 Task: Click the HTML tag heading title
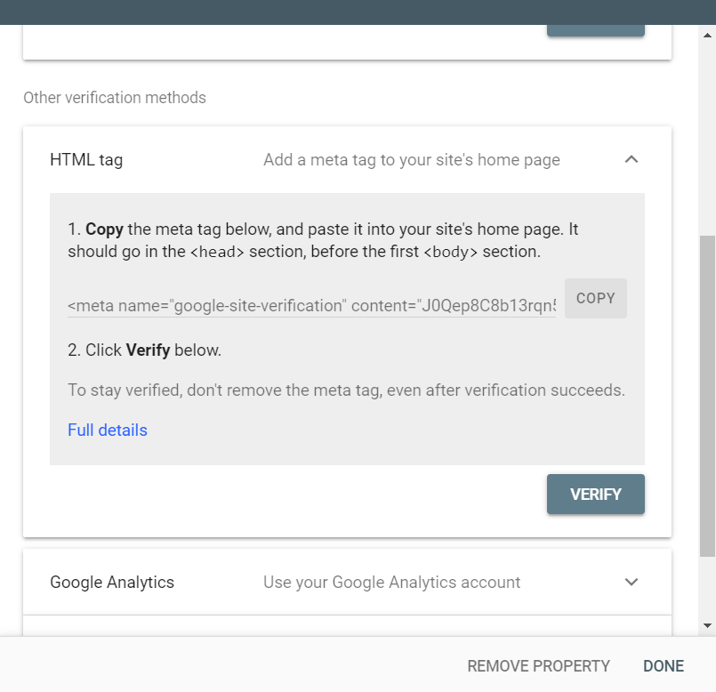coord(86,160)
